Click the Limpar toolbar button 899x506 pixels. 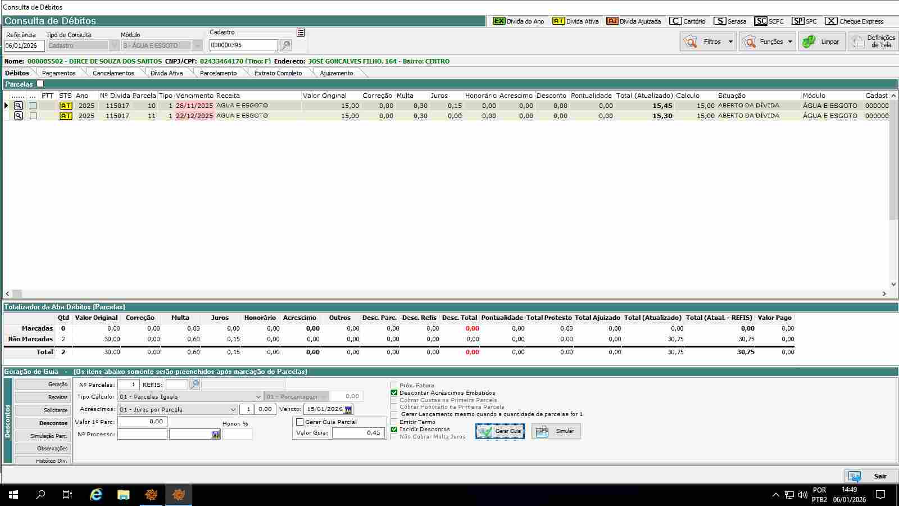tap(821, 42)
